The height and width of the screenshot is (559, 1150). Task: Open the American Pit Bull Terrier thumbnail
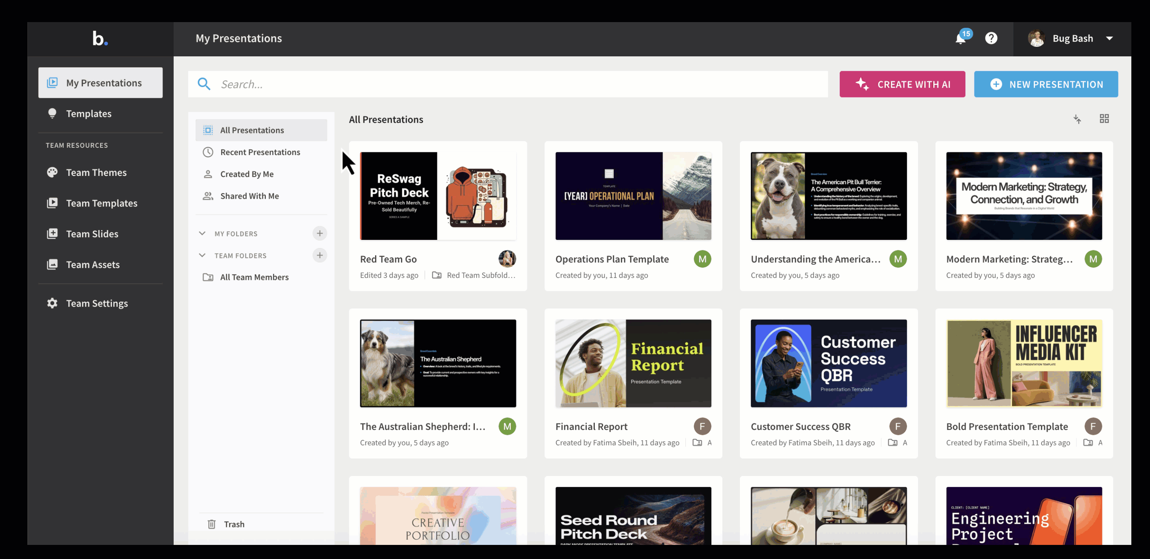point(829,196)
